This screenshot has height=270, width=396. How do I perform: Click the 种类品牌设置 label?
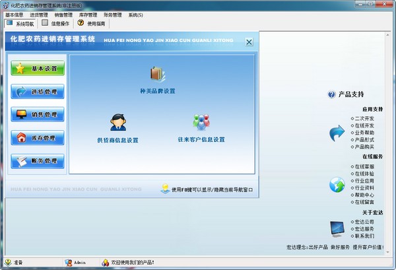158,91
